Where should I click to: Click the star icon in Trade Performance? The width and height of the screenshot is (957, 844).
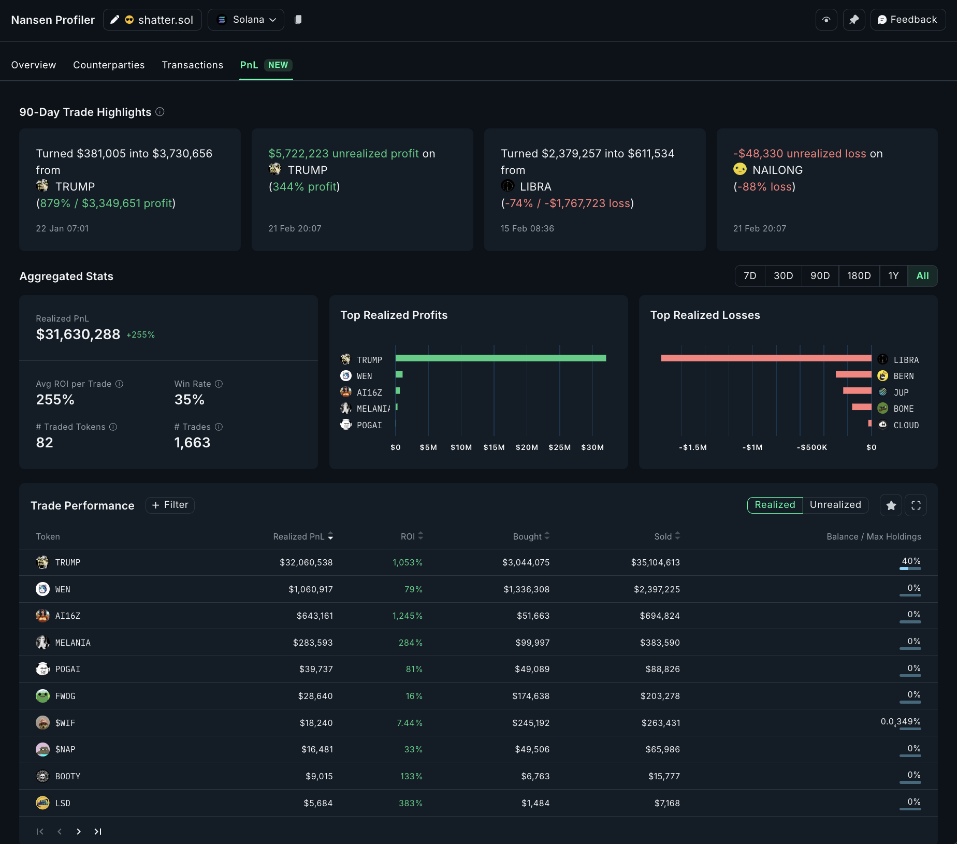click(891, 505)
